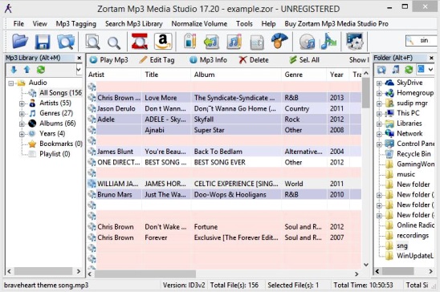Click the page magnifier search icon

[x=92, y=42]
